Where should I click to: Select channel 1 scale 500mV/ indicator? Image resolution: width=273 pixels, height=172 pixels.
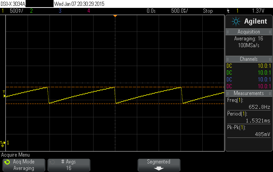point(16,11)
